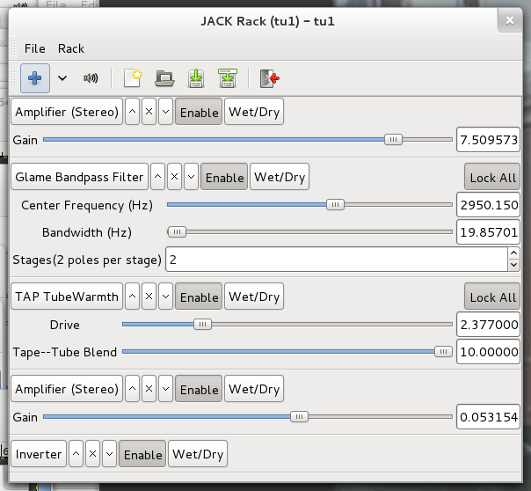Click the first Amplifier Gain slider handle
Image resolution: width=531 pixels, height=491 pixels.
click(x=393, y=139)
